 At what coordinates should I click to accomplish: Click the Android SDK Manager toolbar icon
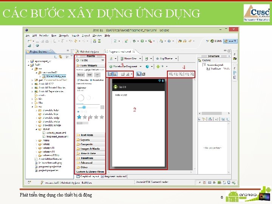coord(95,41)
